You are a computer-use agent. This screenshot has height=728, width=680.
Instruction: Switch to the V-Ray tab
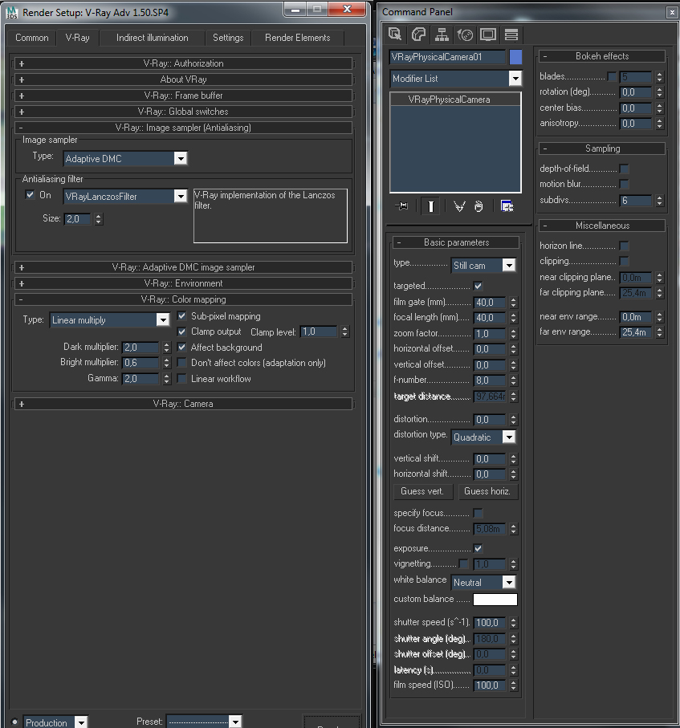[x=77, y=38]
